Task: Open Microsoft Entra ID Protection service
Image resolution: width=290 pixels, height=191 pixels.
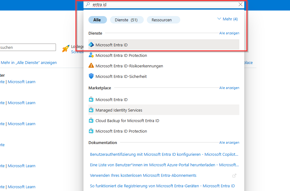Action: tap(164, 55)
